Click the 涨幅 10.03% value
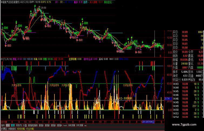The height and width of the screenshot is (131, 204). (x=184, y=60)
